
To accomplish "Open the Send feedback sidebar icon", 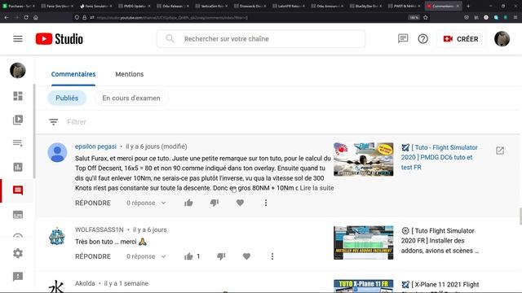I will pos(18,277).
